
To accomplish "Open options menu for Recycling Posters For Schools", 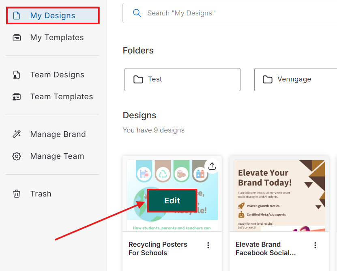I will [208, 245].
